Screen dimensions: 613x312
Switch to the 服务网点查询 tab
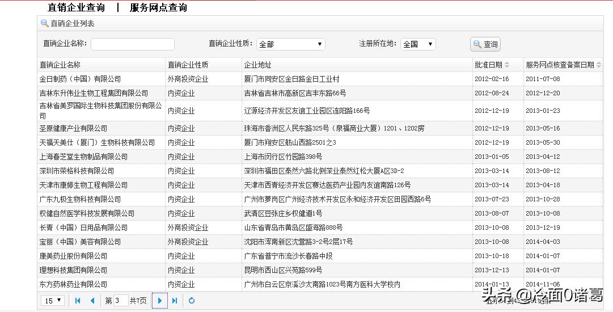pyautogui.click(x=158, y=7)
